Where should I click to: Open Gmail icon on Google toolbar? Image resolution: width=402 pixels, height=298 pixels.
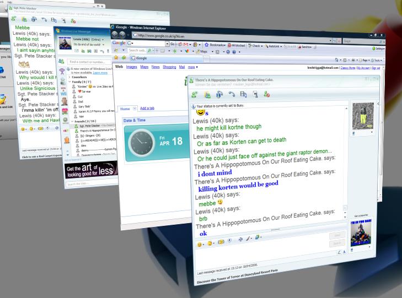tap(186, 45)
